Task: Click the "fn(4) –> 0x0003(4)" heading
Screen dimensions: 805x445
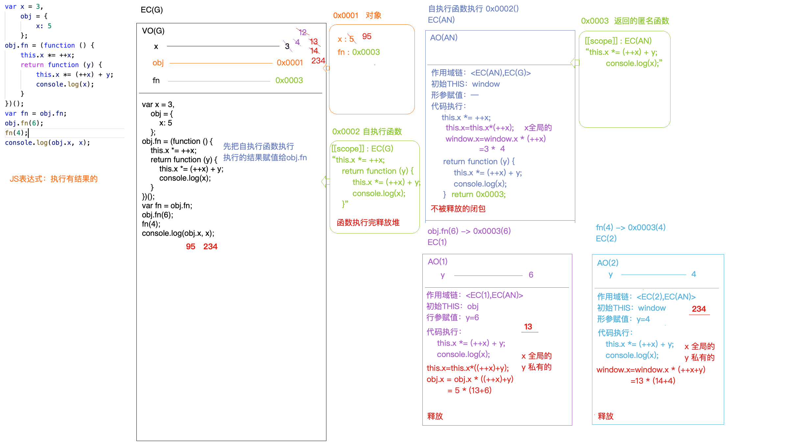Action: tap(630, 228)
